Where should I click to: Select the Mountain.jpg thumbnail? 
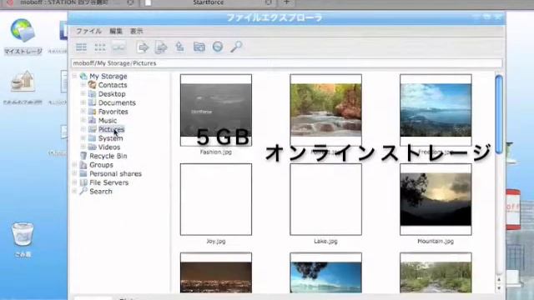click(x=436, y=199)
